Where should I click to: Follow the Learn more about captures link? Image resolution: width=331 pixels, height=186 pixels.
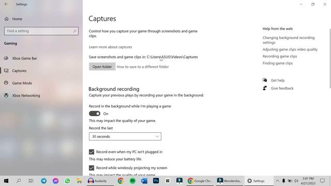point(110,47)
